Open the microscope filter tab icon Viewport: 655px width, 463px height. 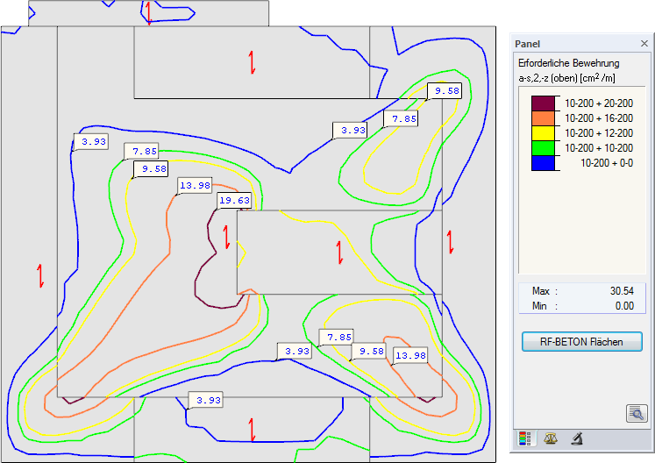click(577, 438)
